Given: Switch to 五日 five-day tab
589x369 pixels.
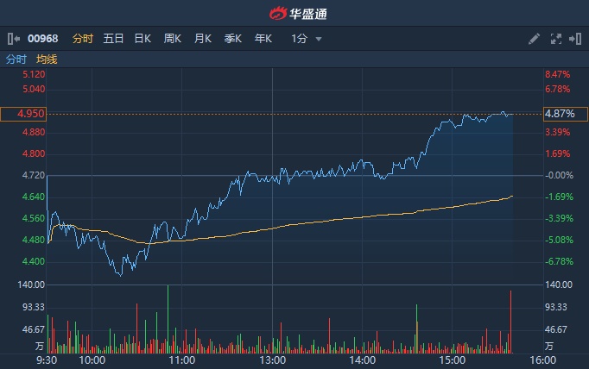Looking at the screenshot, I should click(113, 39).
